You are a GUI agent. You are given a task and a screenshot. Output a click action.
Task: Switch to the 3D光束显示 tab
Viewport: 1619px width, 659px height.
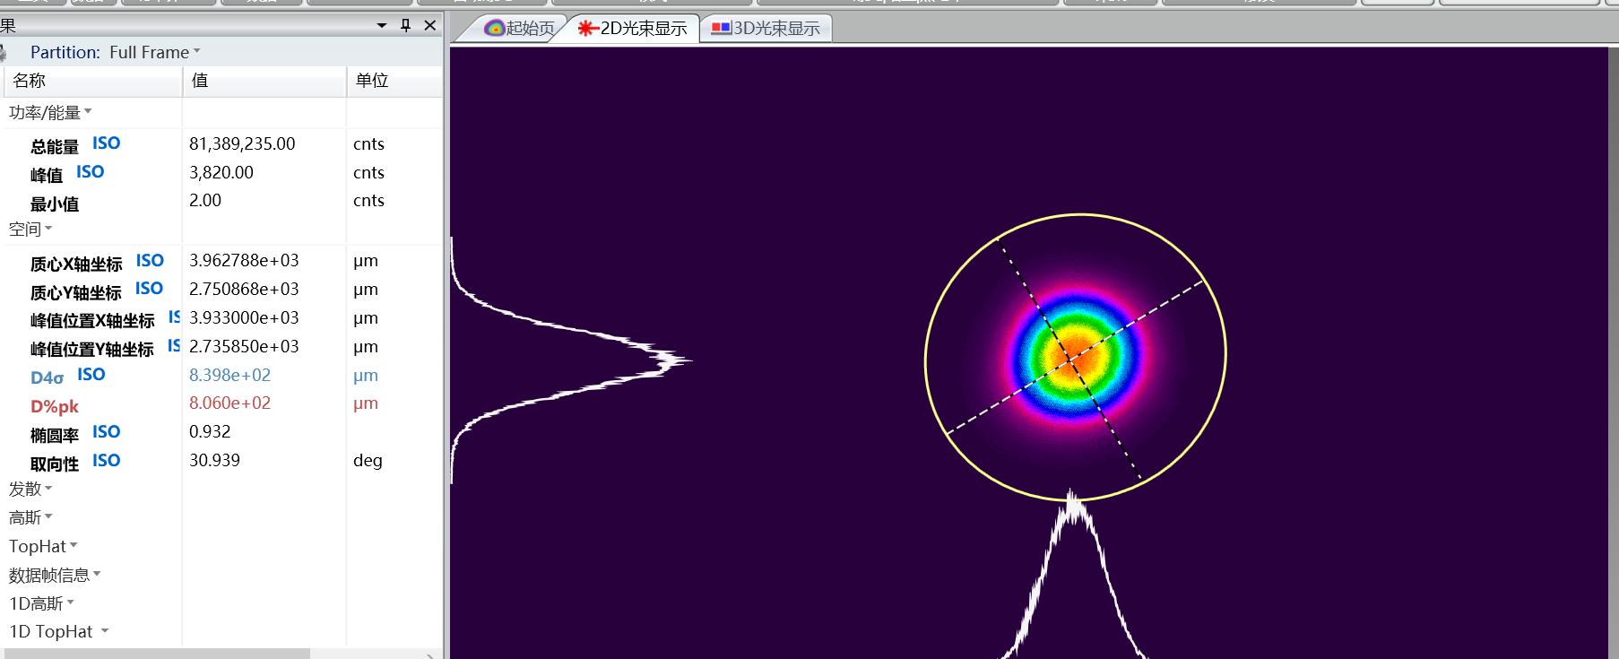(x=766, y=29)
